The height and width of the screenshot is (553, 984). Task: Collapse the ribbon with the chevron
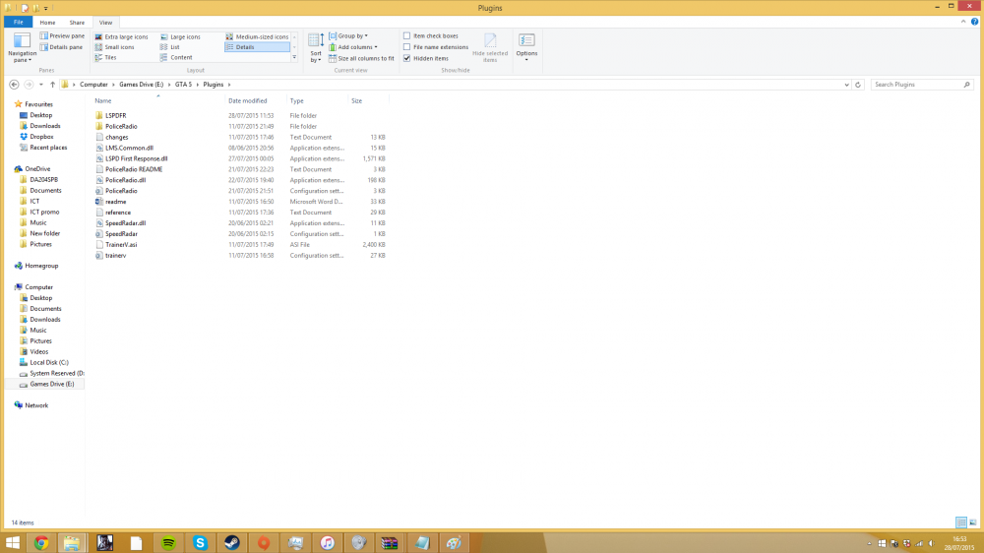tap(963, 22)
